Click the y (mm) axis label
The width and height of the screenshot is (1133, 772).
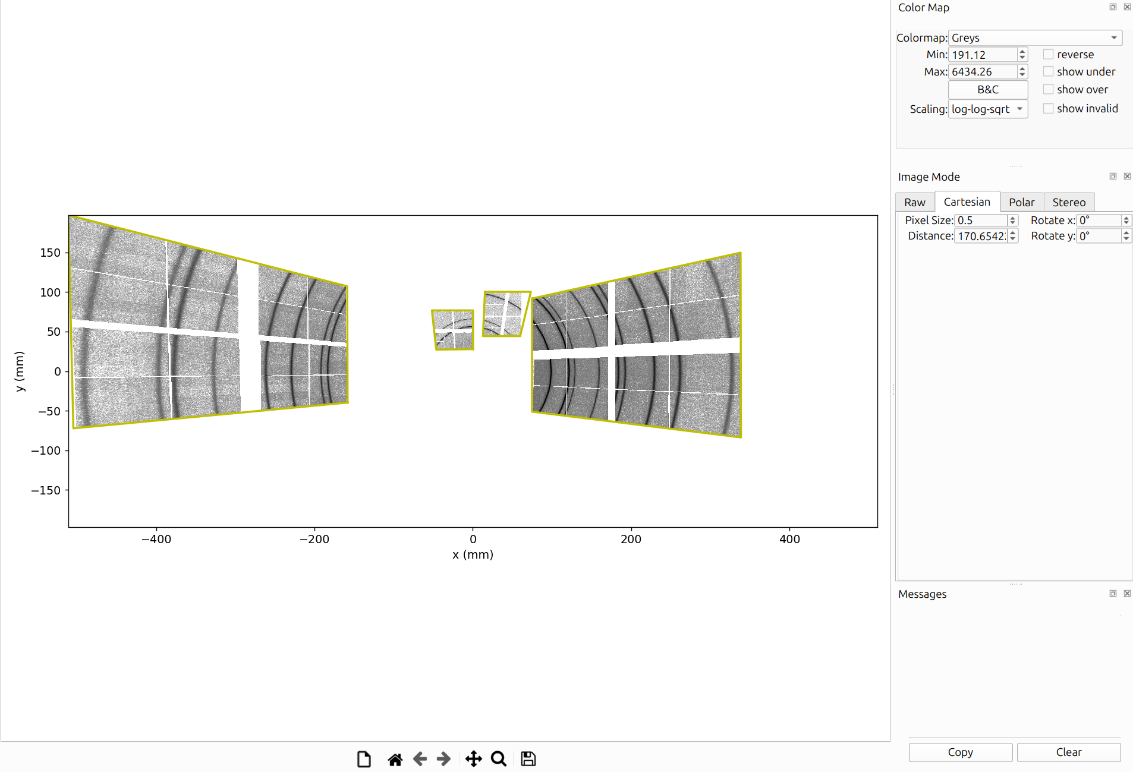(x=20, y=371)
